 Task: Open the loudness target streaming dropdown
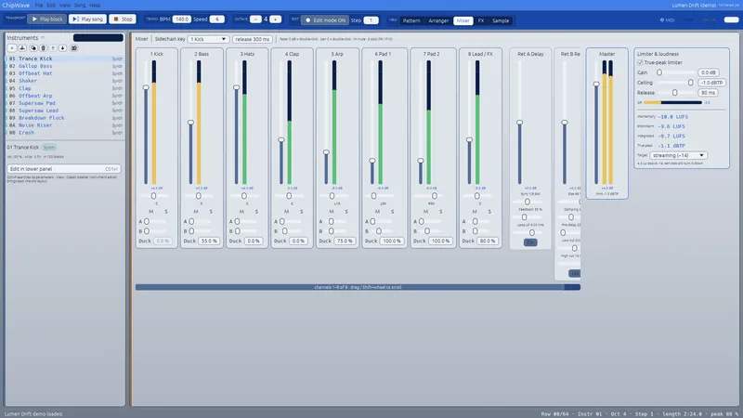click(x=678, y=155)
